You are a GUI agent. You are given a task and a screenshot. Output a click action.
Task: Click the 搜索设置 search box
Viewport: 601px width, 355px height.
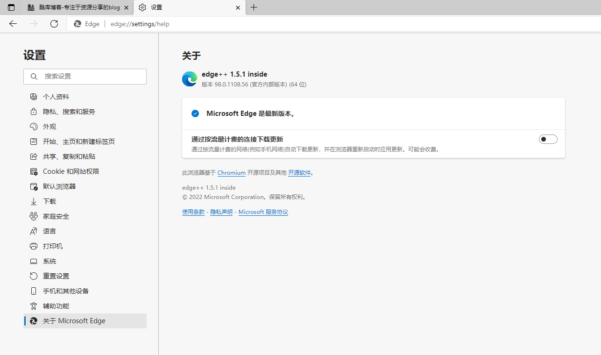click(85, 76)
